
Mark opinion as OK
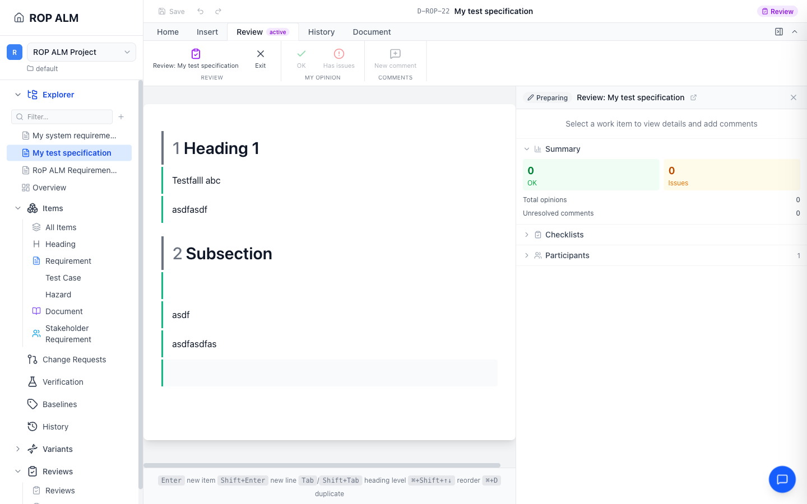pyautogui.click(x=302, y=59)
